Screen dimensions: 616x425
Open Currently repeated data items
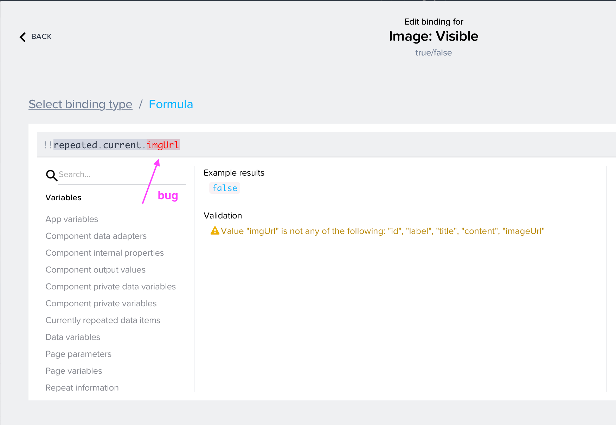[103, 320]
